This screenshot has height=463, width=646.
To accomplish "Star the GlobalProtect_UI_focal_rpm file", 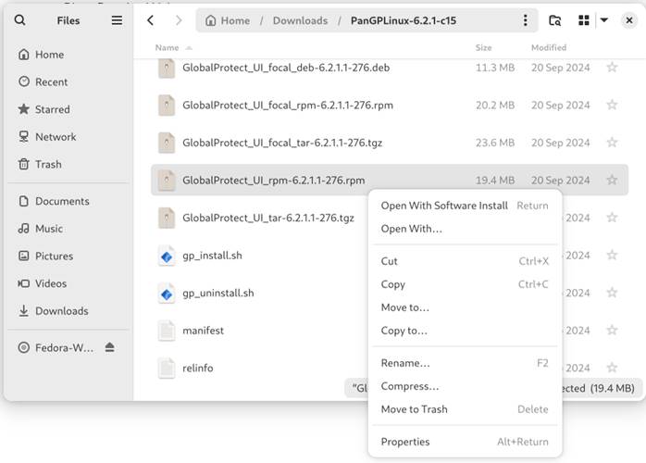I will (612, 105).
